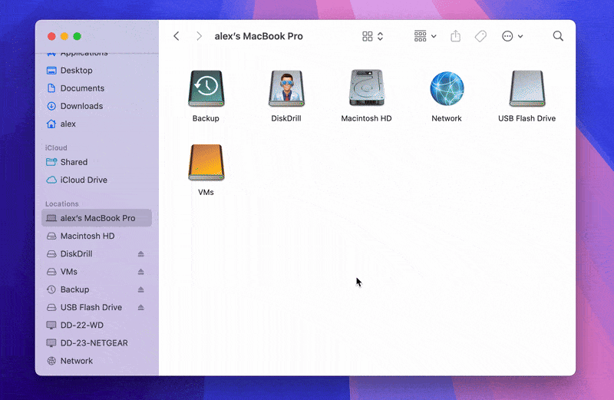Open the Backup Time Machine drive icon
The height and width of the screenshot is (400, 614).
[206, 88]
